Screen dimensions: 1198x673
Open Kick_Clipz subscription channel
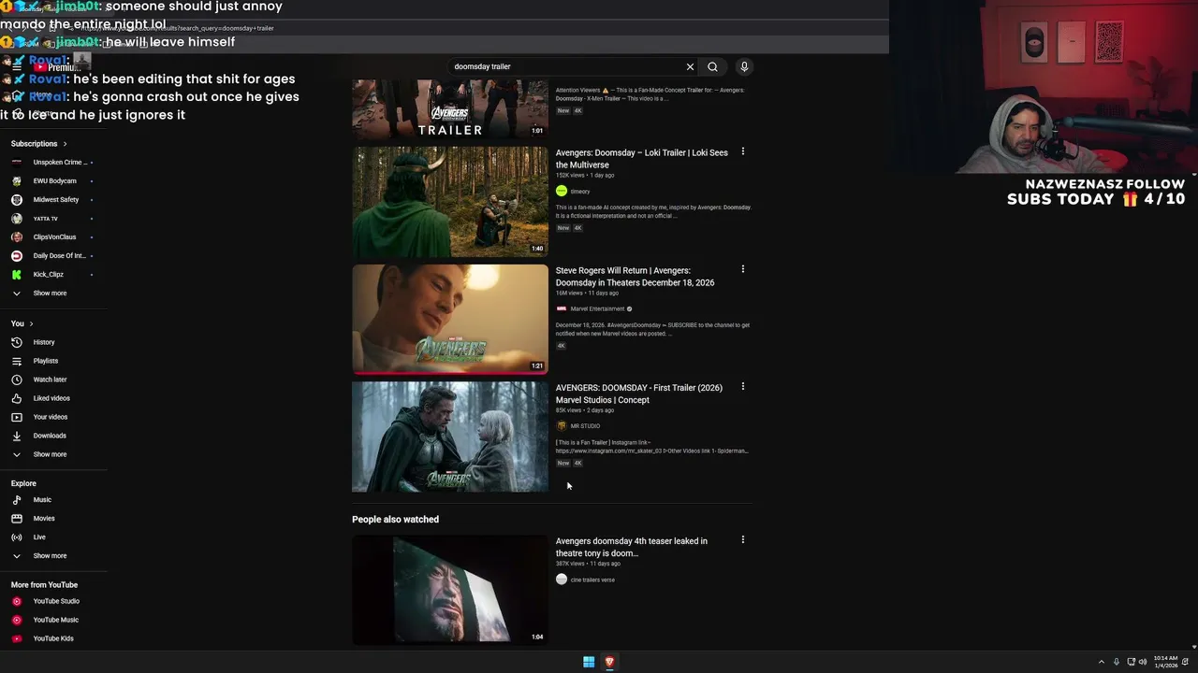coord(52,275)
